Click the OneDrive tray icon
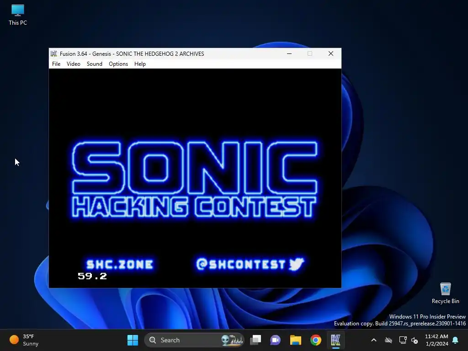 (x=388, y=340)
